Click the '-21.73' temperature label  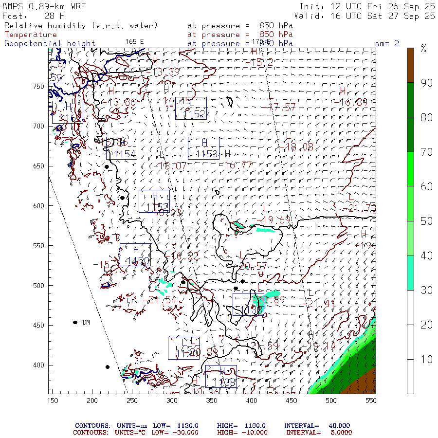359,208
